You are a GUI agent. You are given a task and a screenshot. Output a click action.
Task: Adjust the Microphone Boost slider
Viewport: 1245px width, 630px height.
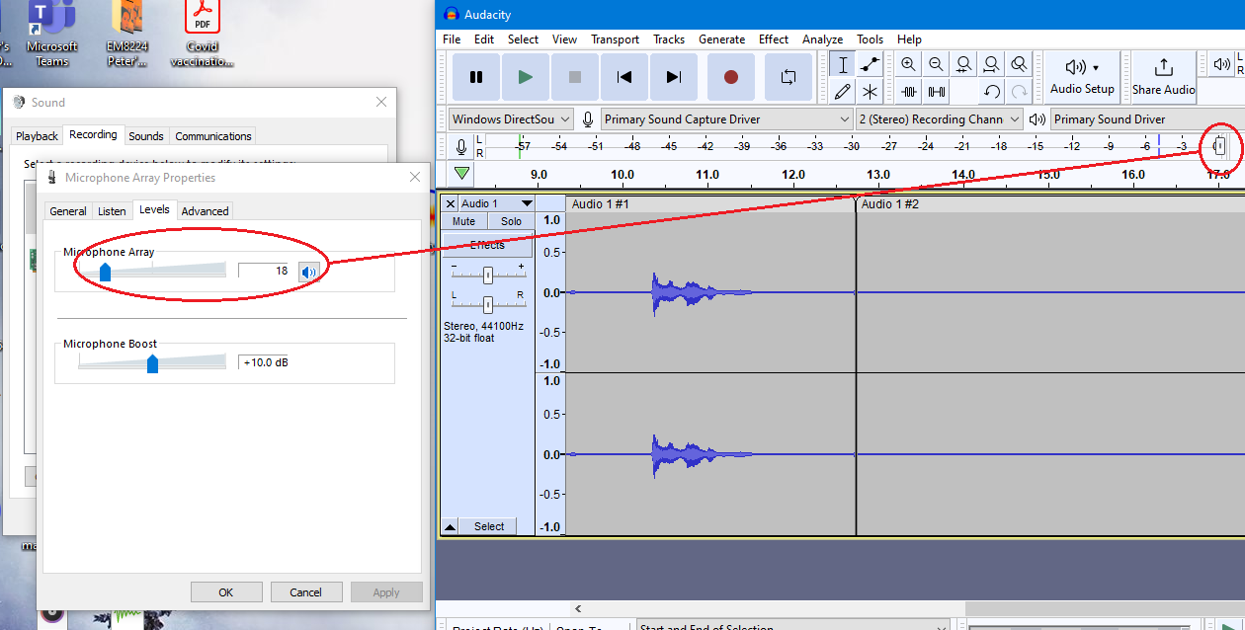pyautogui.click(x=151, y=362)
